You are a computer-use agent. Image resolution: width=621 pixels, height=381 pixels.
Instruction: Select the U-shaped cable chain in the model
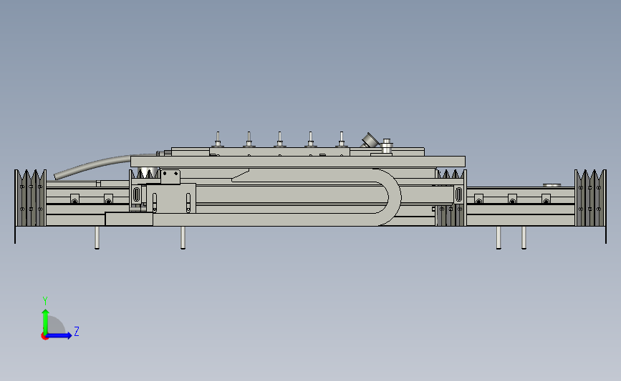[x=317, y=197]
